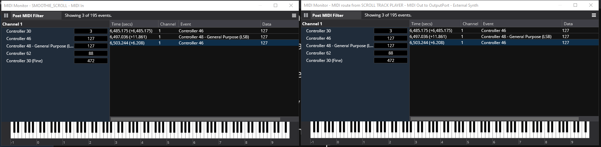Screen dimensions: 601x147
Task: Pause event capture in left MIDI Monitor
Action: [x=6, y=15]
